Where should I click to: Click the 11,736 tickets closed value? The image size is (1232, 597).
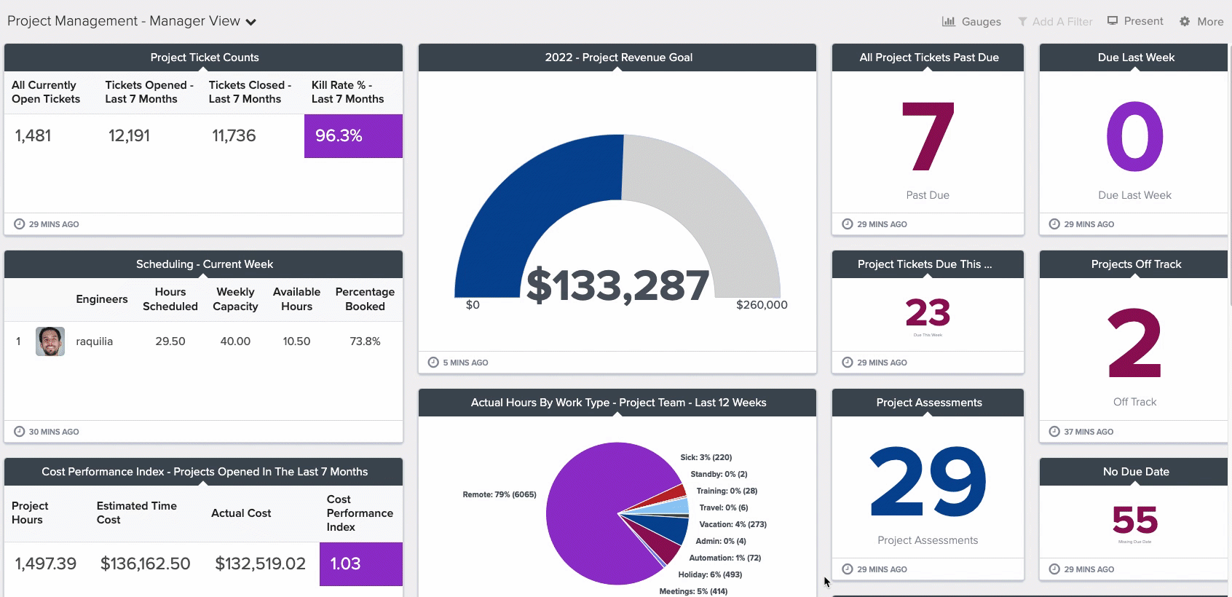234,136
